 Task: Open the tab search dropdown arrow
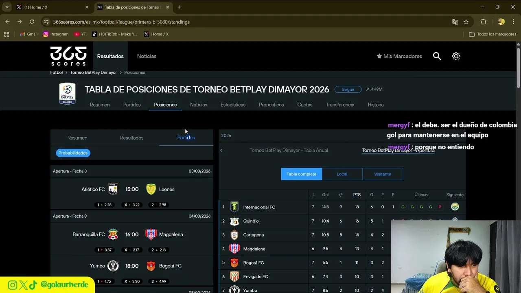7,7
